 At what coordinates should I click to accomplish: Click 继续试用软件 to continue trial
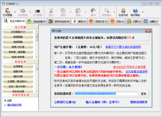point(139,102)
